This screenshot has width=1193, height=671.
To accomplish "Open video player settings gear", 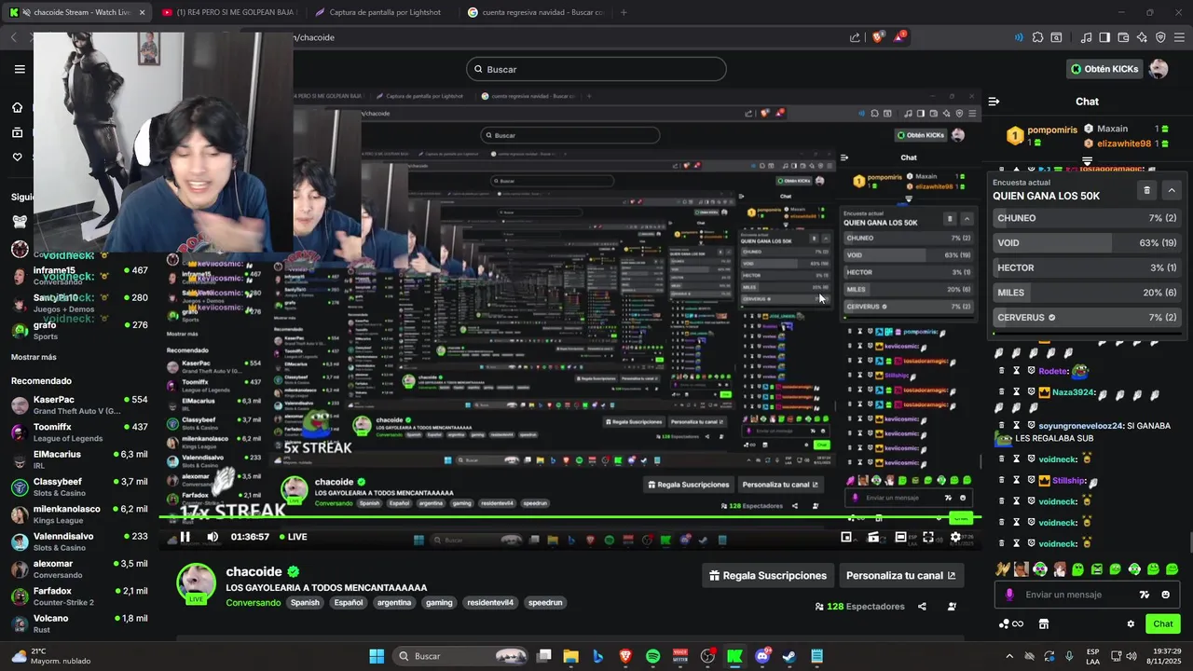I will coord(955,537).
